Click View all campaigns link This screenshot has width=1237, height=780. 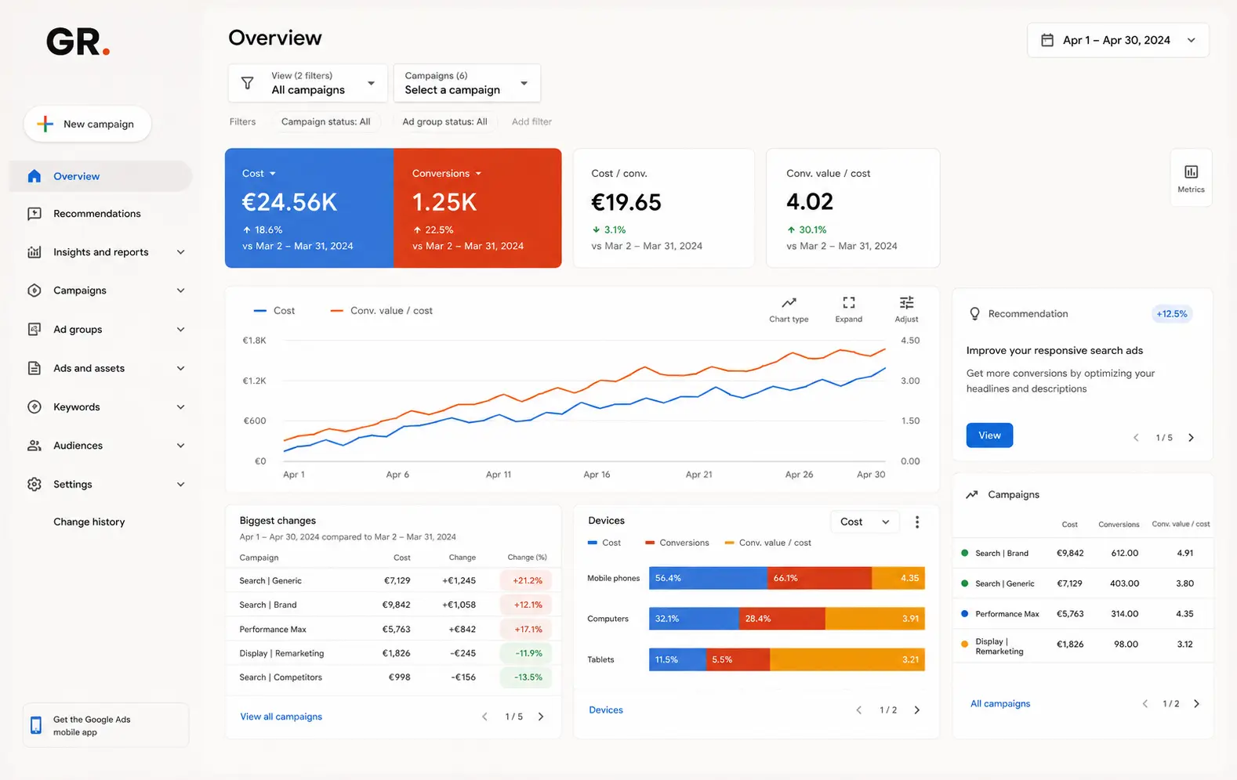[281, 717]
